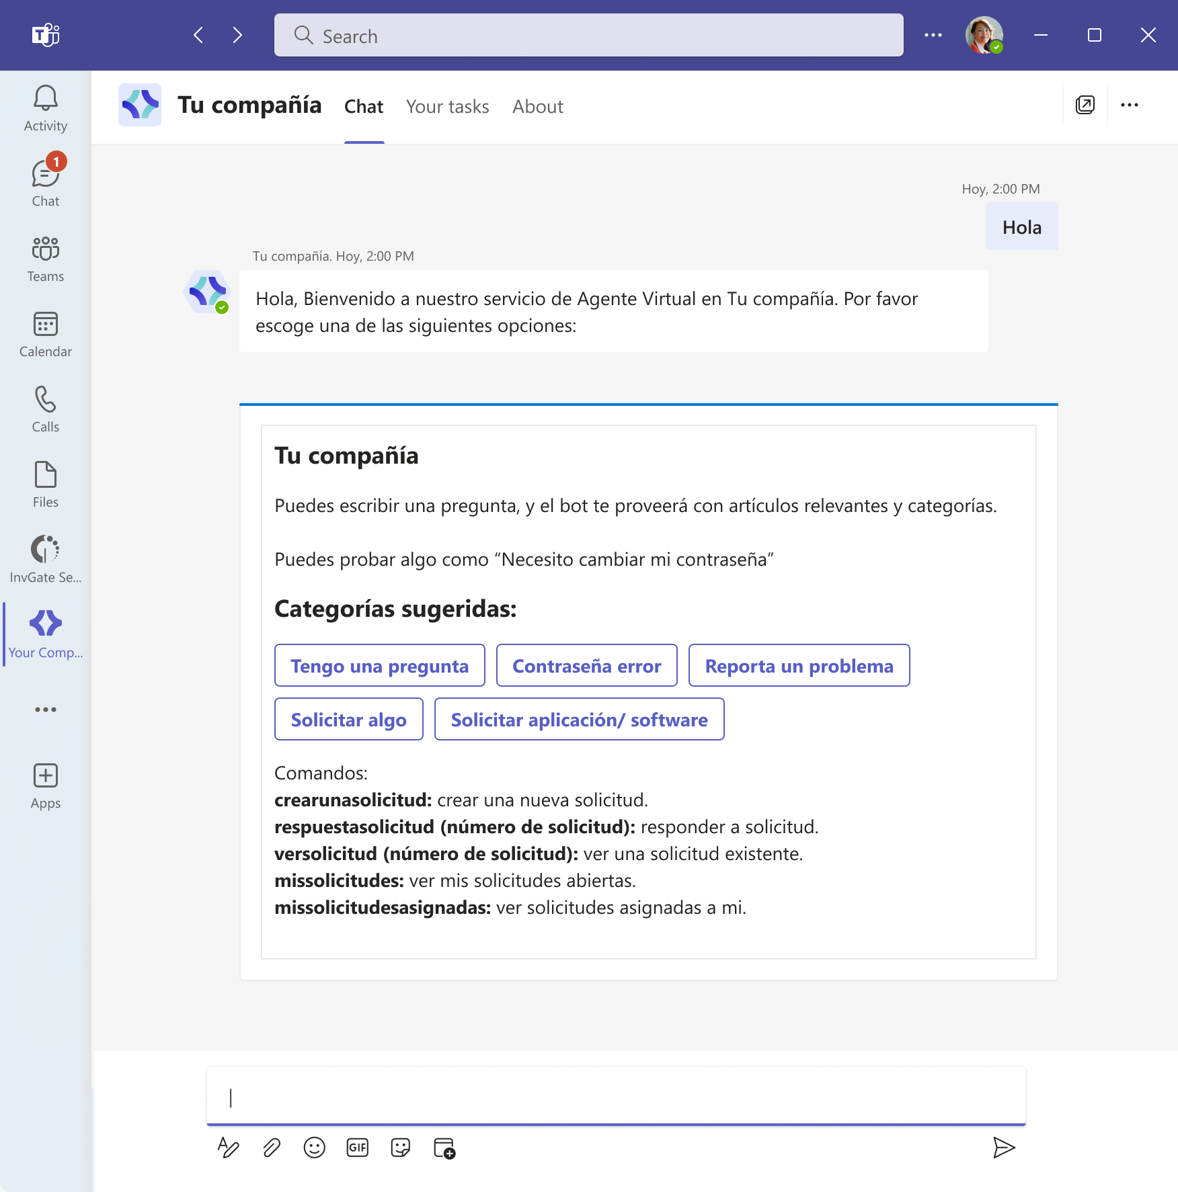
Task: Send the message
Action: [1005, 1148]
